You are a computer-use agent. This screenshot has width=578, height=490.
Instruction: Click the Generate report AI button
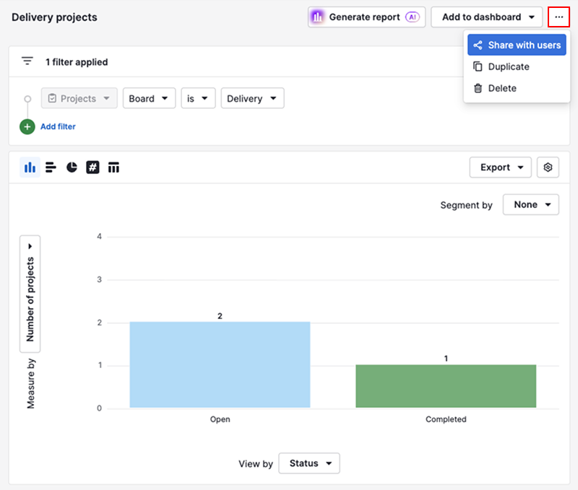(x=367, y=17)
